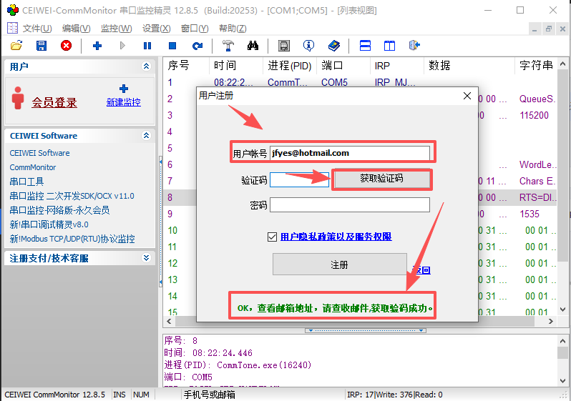The height and width of the screenshot is (401, 571).
Task: Expand the 注册支付/技术客服 panel
Action: 147,258
